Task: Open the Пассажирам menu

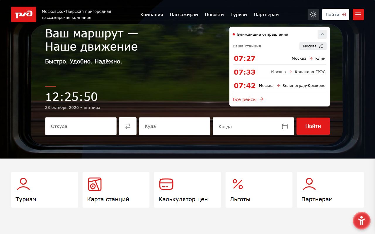Action: point(184,15)
